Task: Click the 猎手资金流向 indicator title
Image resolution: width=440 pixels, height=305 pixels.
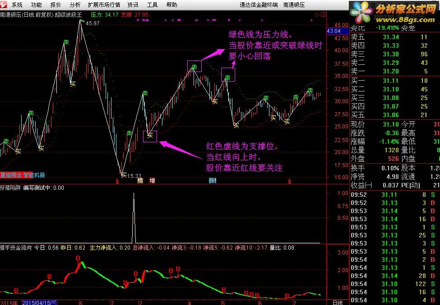Action: click(16, 248)
